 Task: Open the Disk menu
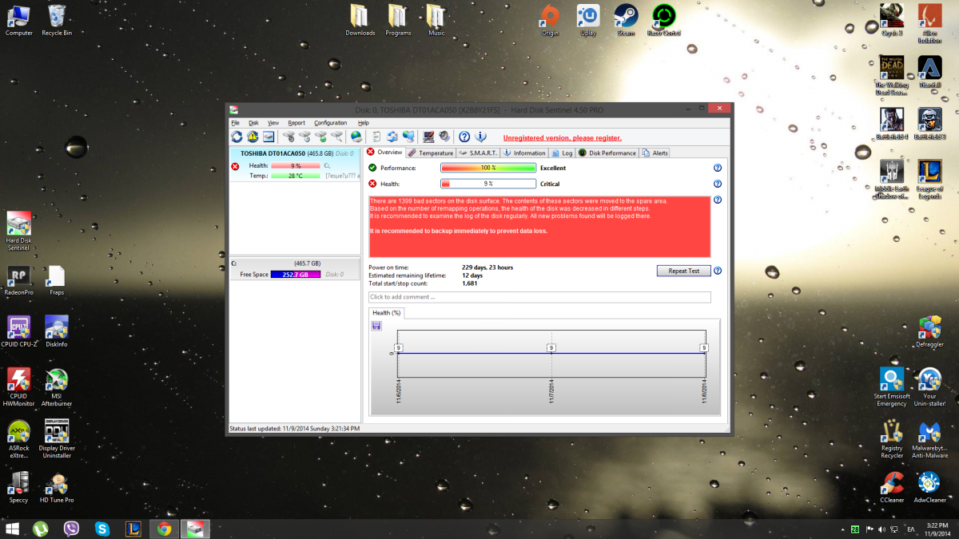(x=253, y=123)
